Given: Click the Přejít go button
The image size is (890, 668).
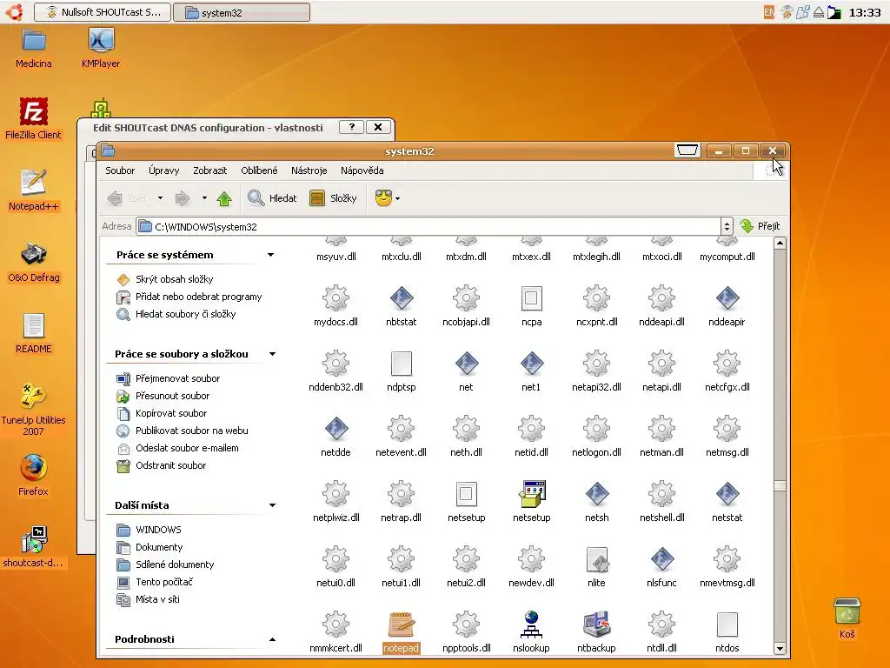Looking at the screenshot, I should pos(760,226).
